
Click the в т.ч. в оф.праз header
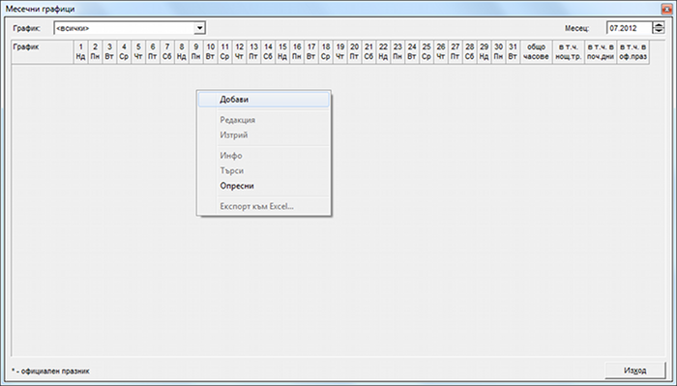(633, 52)
